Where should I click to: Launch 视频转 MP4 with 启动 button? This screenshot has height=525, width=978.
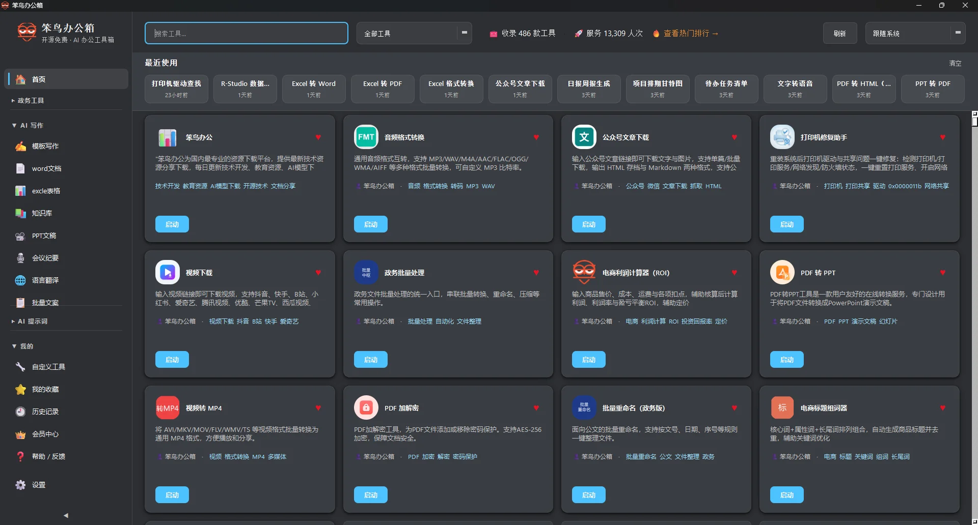(172, 495)
